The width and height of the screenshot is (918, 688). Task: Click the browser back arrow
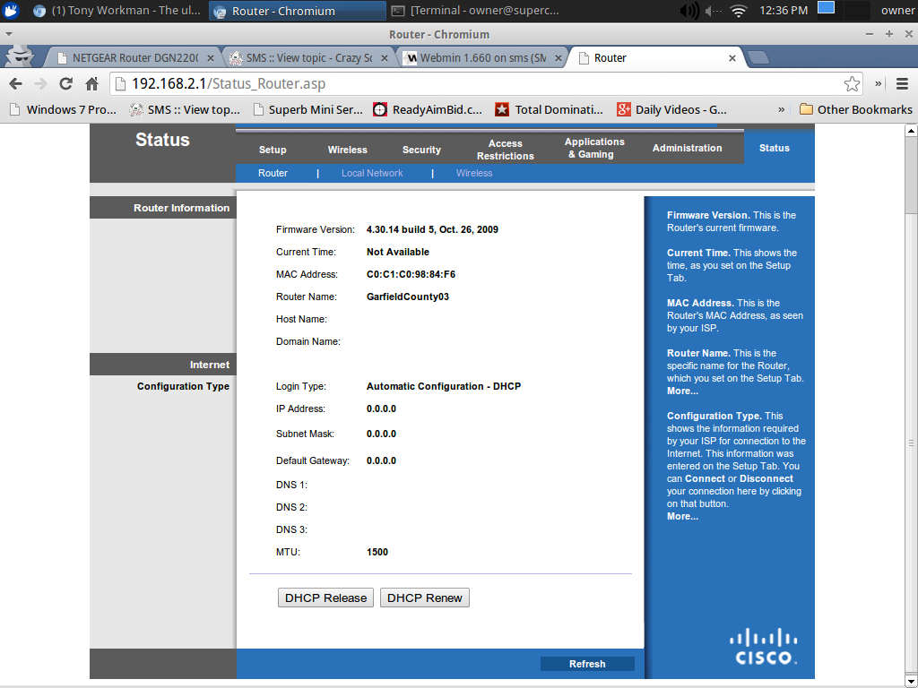pos(15,83)
